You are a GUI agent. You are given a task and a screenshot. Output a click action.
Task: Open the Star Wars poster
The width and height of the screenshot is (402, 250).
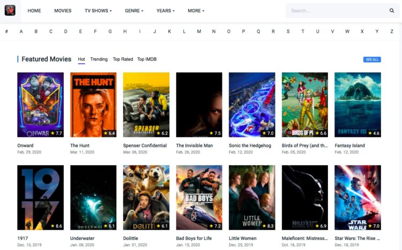(x=358, y=197)
